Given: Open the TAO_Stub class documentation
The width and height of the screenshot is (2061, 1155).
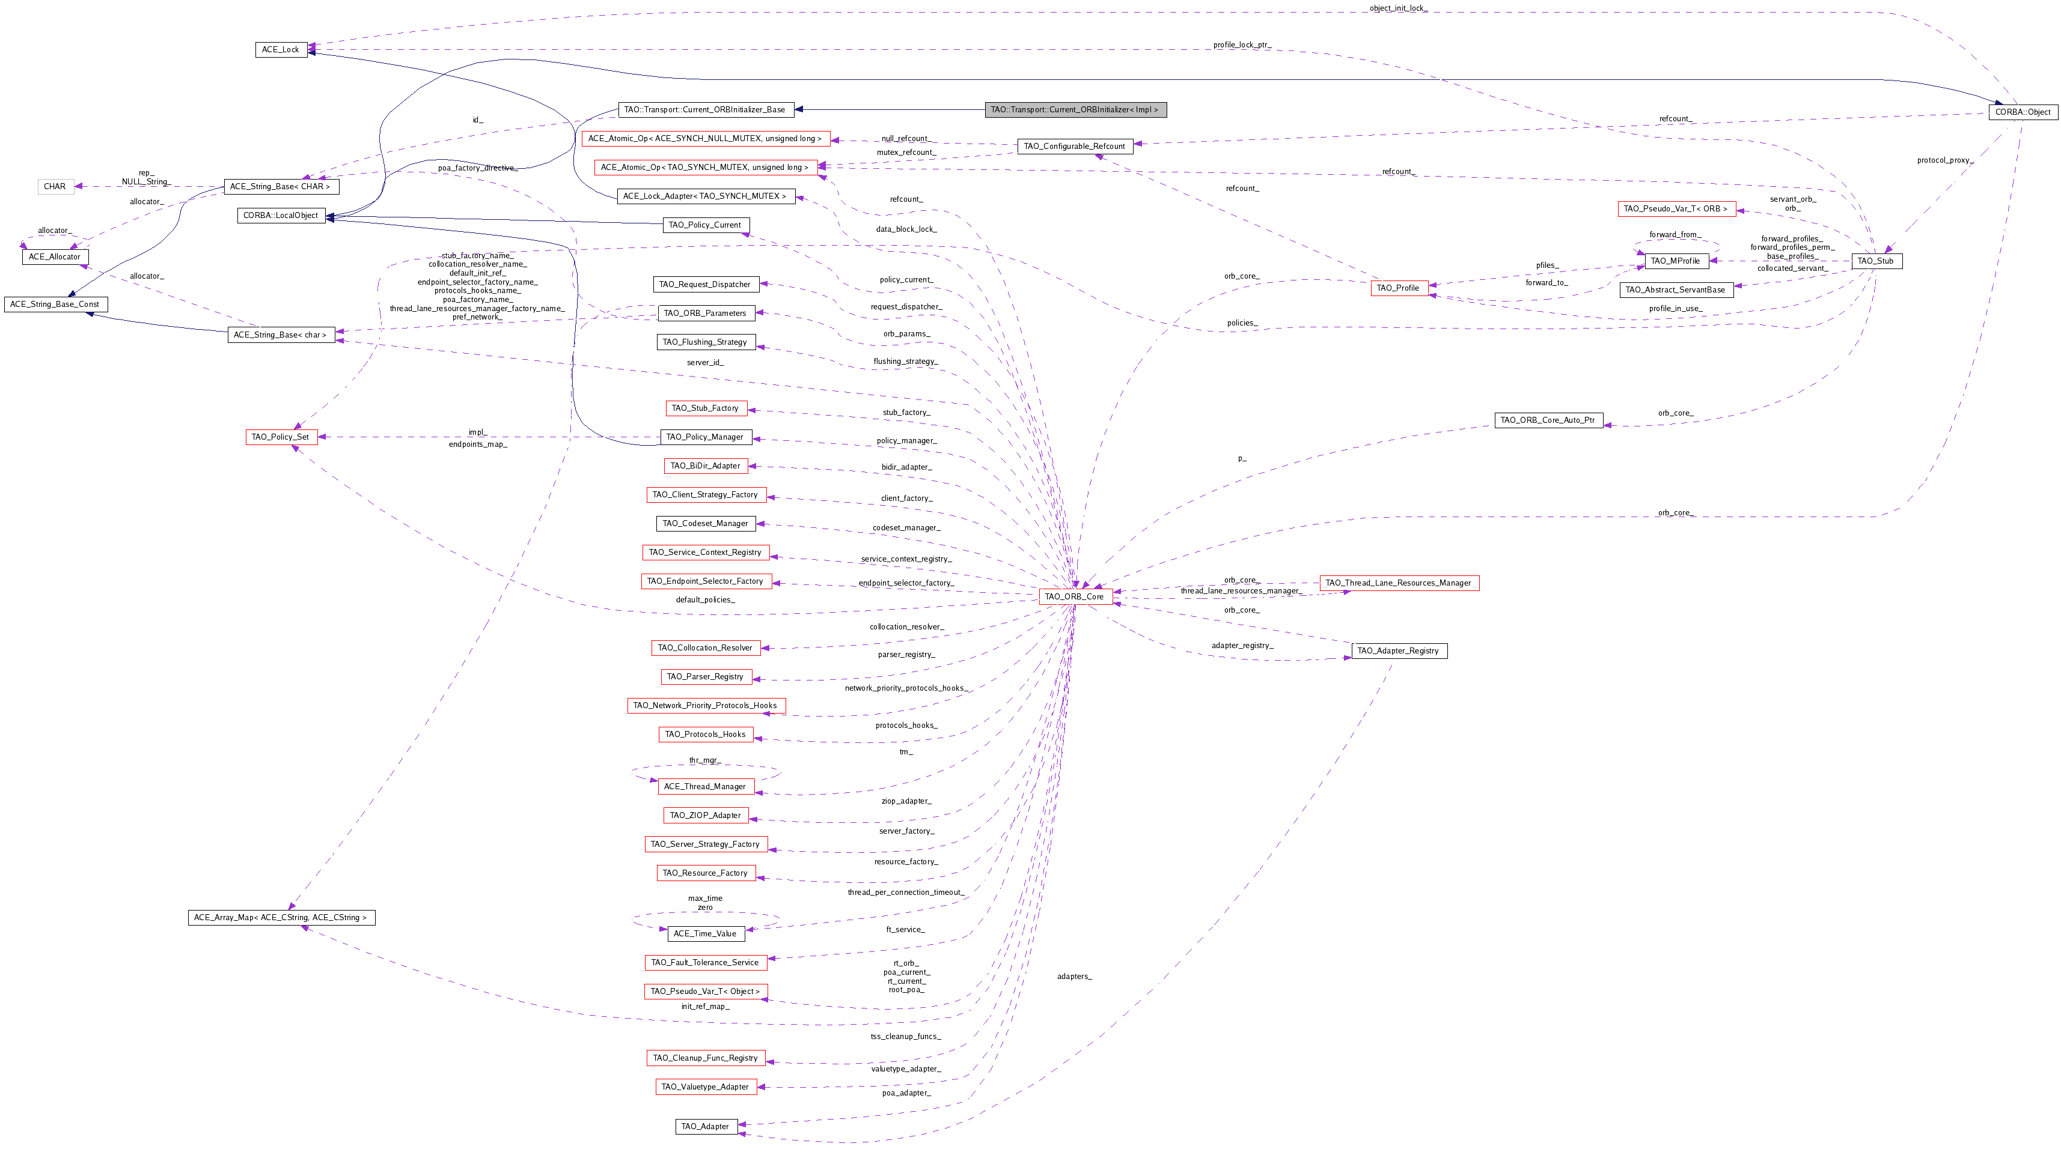Looking at the screenshot, I should 1877,261.
